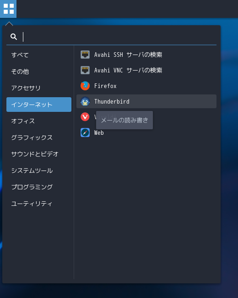Screen dimensions: 238x298
Task: Click the Avahi VNC server browser icon
Action: [85, 70]
